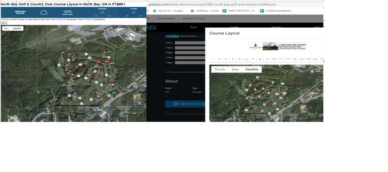Open the PLAY menu item
Screen dimensions: 388x172
[193, 27]
